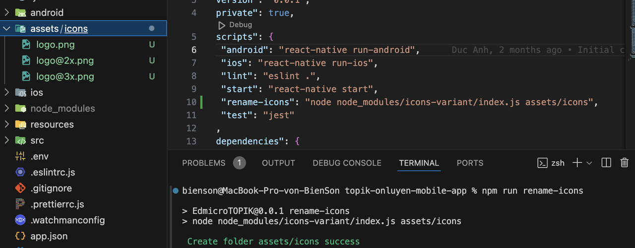The width and height of the screenshot is (635, 248).
Task: Click the modified dot on assets/icons row
Action: 152,29
